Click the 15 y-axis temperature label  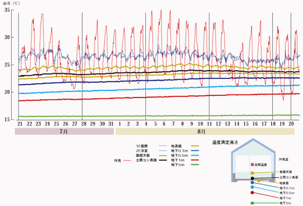pyautogui.click(x=7, y=120)
